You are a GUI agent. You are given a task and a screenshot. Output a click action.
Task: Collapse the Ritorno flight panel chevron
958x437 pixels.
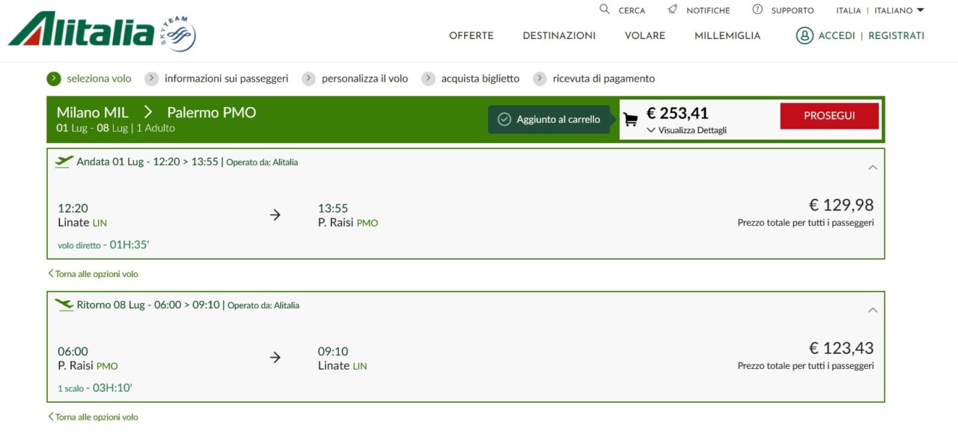pos(873,310)
